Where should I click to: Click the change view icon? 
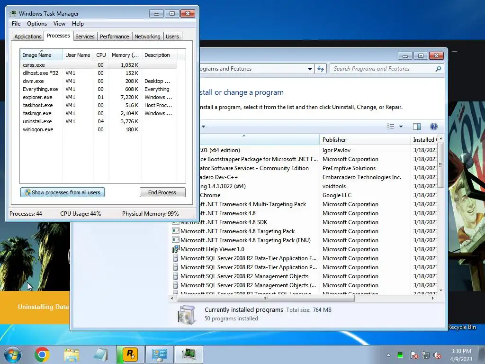point(390,126)
